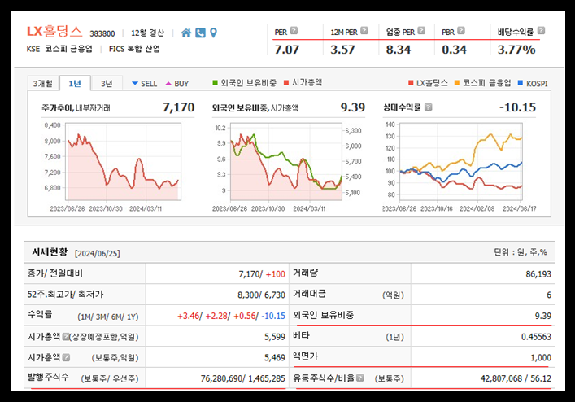The height and width of the screenshot is (402, 575).
Task: Click the KSE 코스피 금융업 label
Action: [59, 49]
